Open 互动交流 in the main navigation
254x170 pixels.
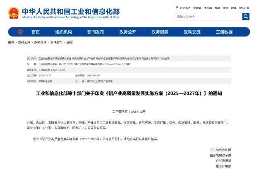(x=192, y=32)
